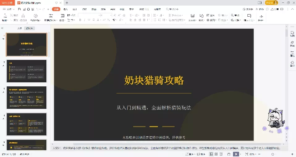This screenshot has width=296, height=157.
Task: Open the File menu dropdown
Action: (x=9, y=9)
